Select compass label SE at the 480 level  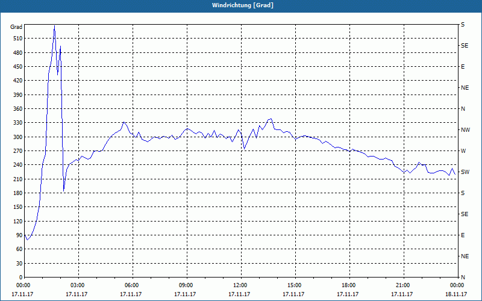pos(465,46)
